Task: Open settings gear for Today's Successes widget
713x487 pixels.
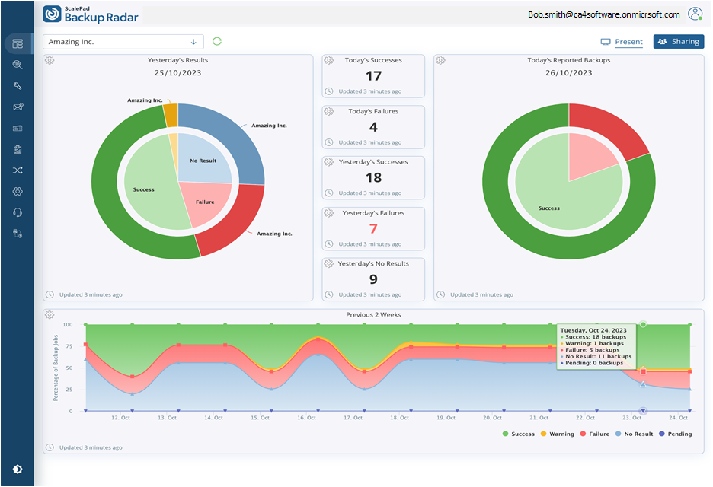Action: [329, 60]
